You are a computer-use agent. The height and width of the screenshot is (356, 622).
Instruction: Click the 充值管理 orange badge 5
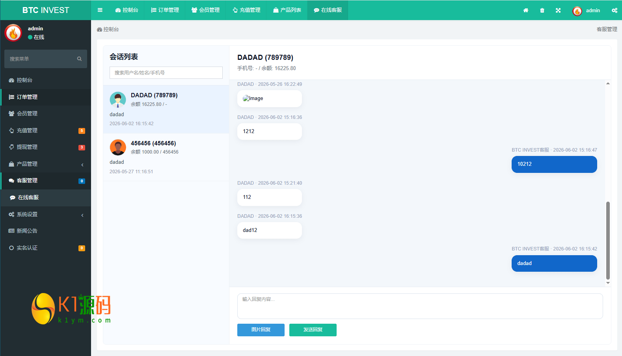82,131
